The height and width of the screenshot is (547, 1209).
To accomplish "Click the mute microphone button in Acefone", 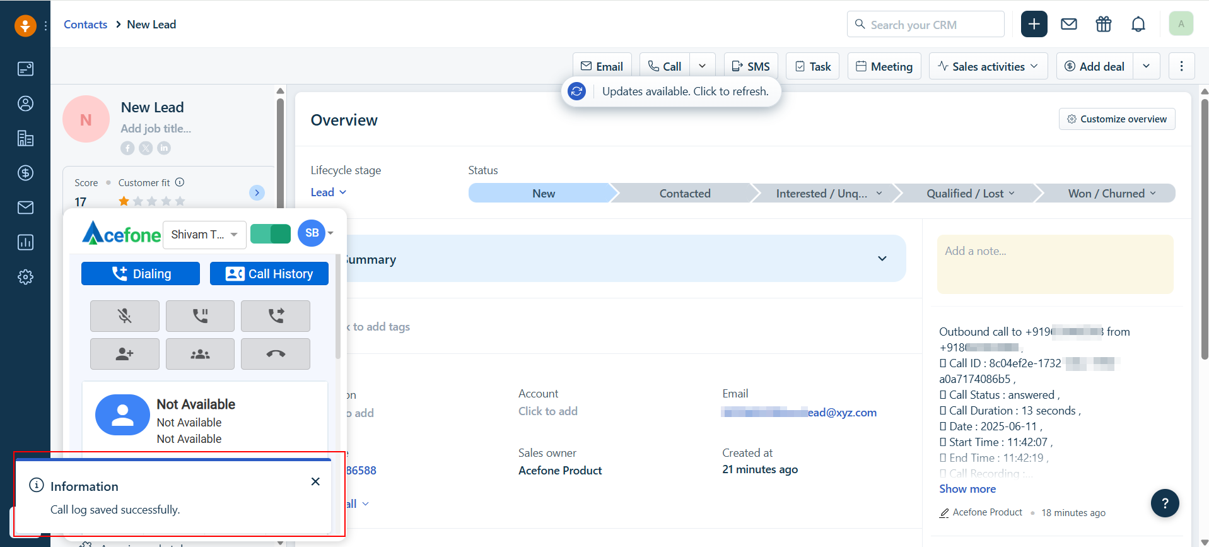I will [x=125, y=315].
